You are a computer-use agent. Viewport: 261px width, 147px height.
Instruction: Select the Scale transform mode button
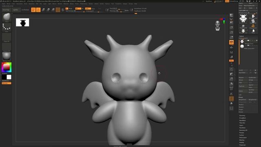pos(48,10)
